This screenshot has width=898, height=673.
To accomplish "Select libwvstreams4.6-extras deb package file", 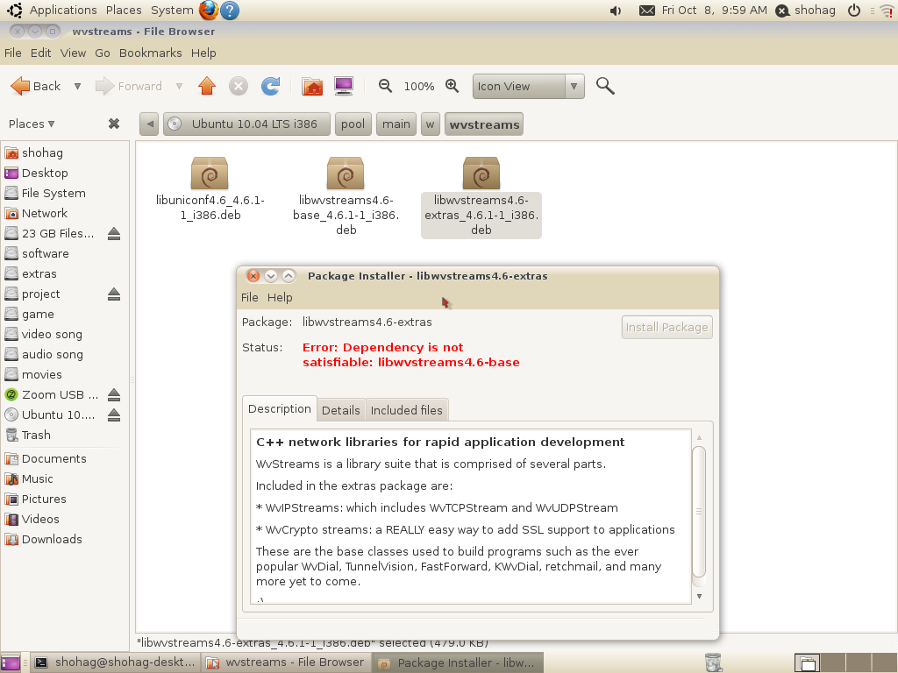I will coord(481,196).
